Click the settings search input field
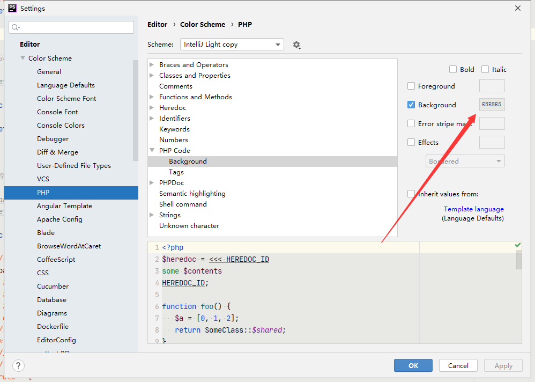The height and width of the screenshot is (382, 535). pyautogui.click(x=71, y=27)
